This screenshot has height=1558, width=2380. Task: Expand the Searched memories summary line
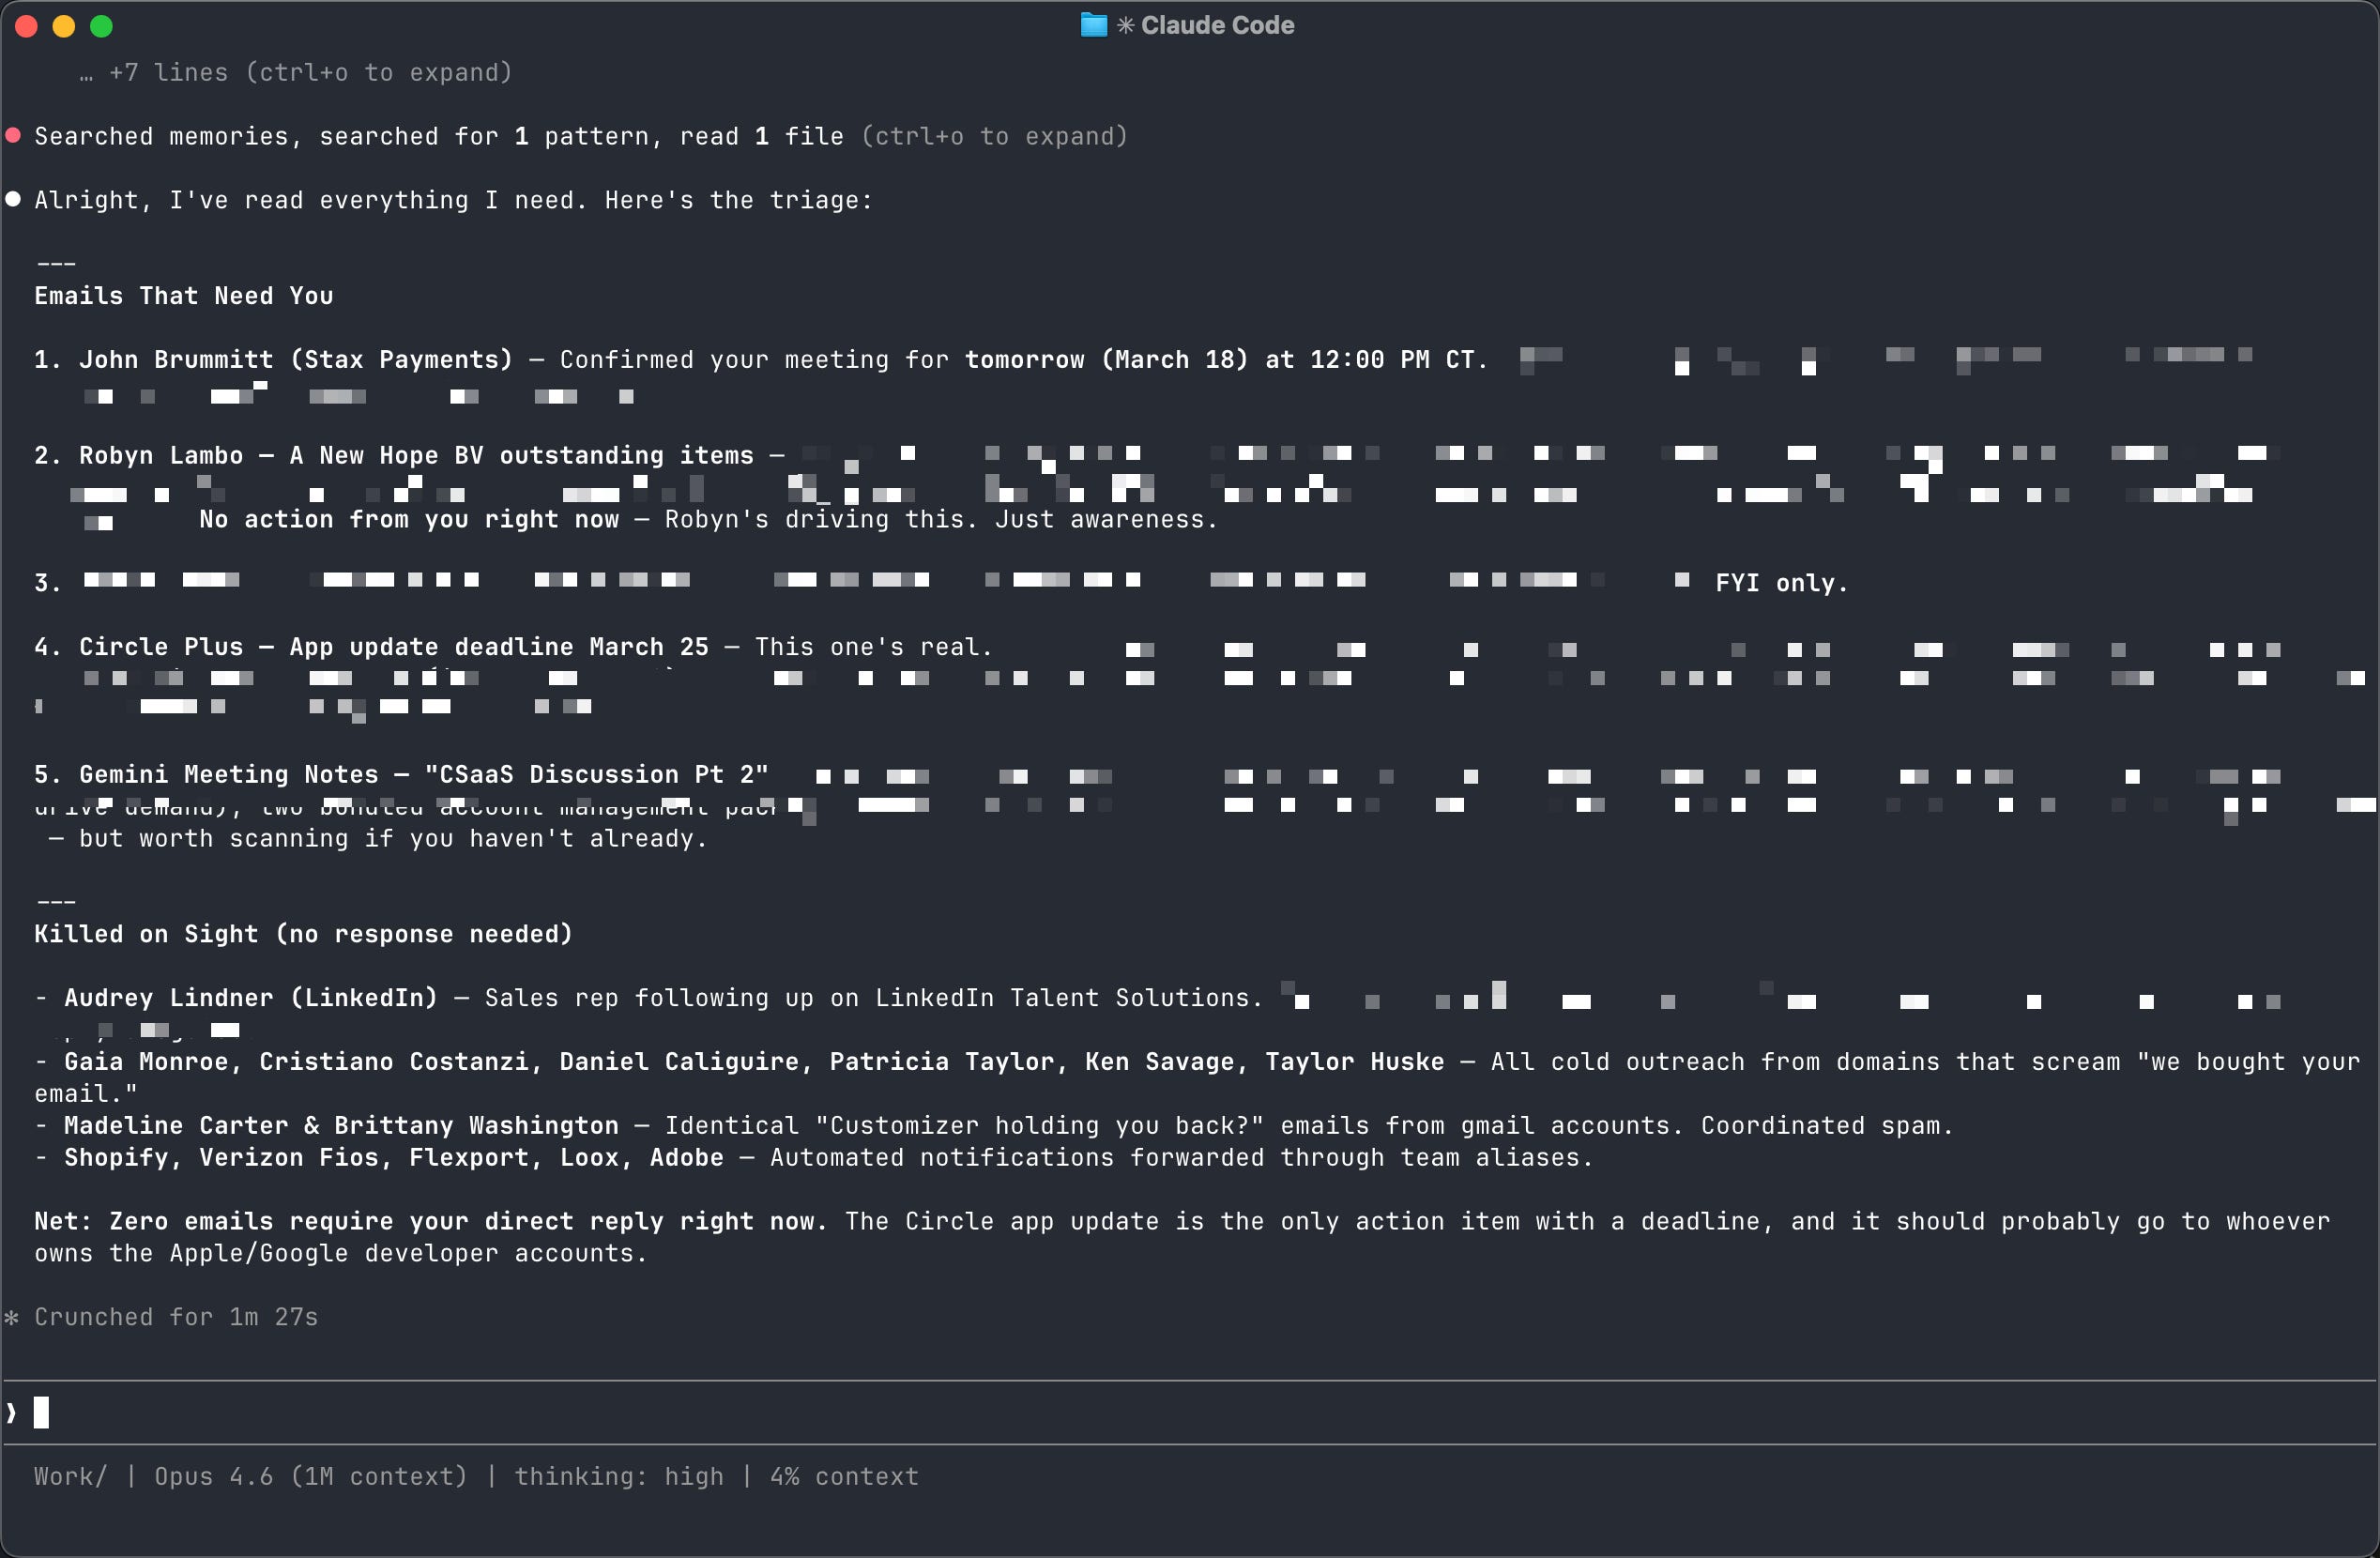click(438, 136)
